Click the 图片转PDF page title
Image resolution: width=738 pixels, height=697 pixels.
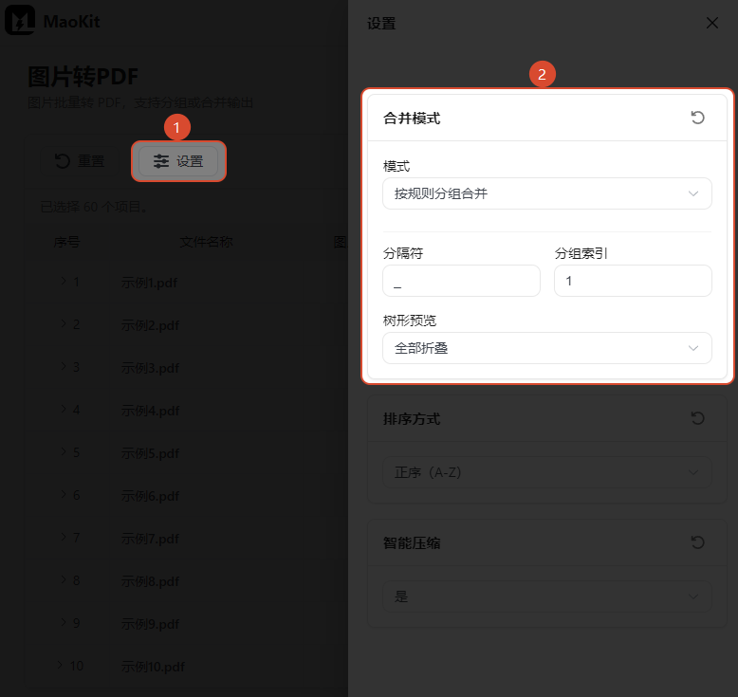tap(83, 77)
